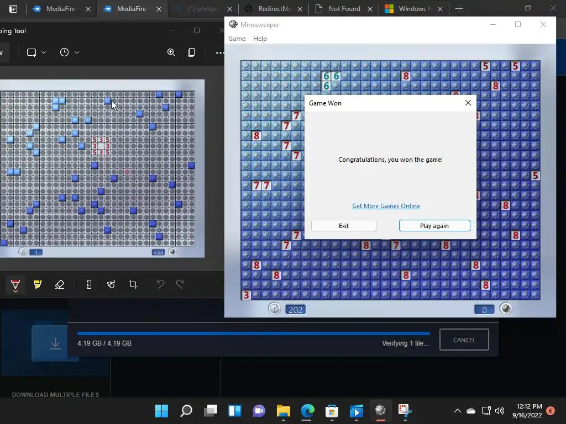Open the Game menu in Minesweeper

tap(237, 39)
